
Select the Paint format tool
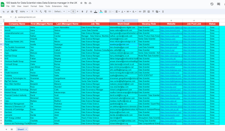pyautogui.click(x=17, y=12)
